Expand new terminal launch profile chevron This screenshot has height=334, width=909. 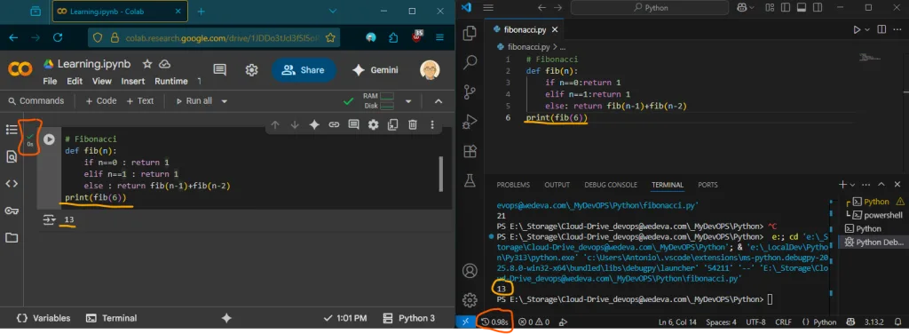tap(853, 185)
